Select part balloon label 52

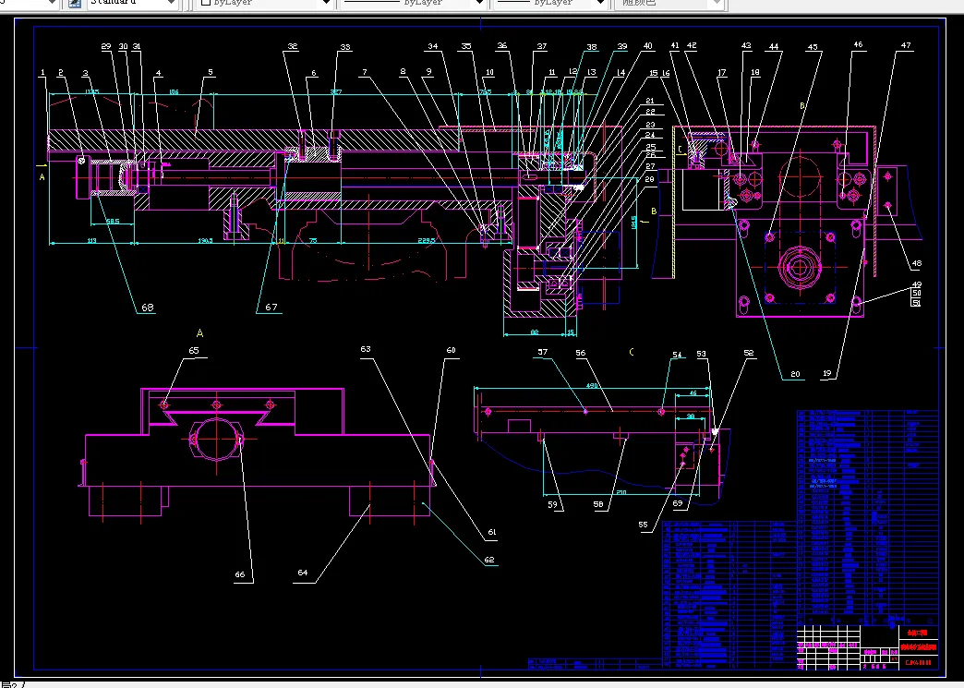tap(748, 353)
